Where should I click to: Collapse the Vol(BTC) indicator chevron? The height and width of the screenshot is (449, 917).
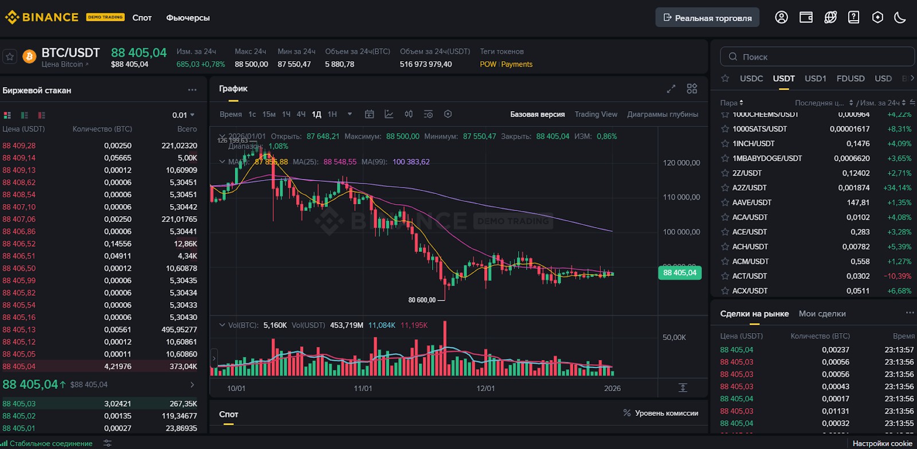[222, 325]
